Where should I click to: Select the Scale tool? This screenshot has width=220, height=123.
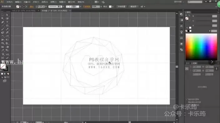7,36
